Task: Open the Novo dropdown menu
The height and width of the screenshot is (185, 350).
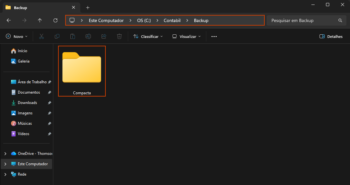Action: [x=17, y=37]
